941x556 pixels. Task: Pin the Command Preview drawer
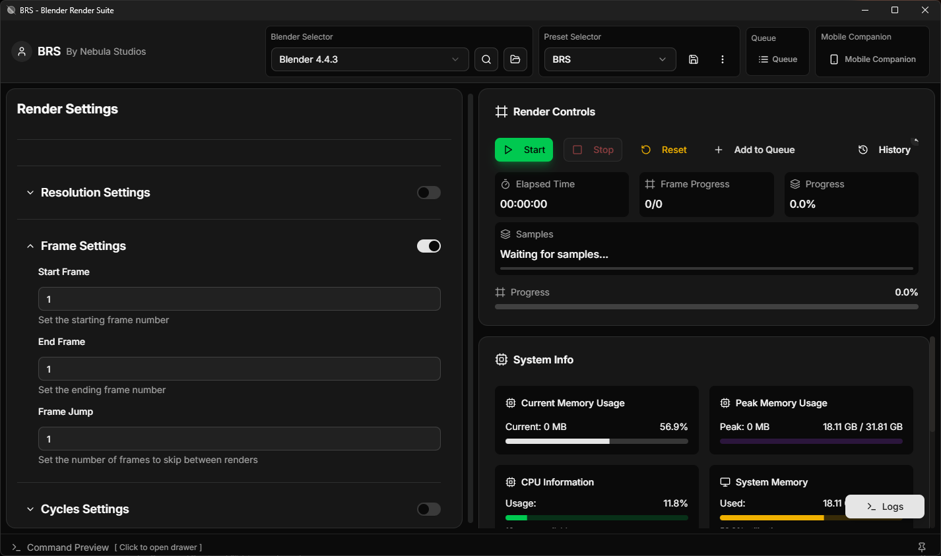[922, 547]
